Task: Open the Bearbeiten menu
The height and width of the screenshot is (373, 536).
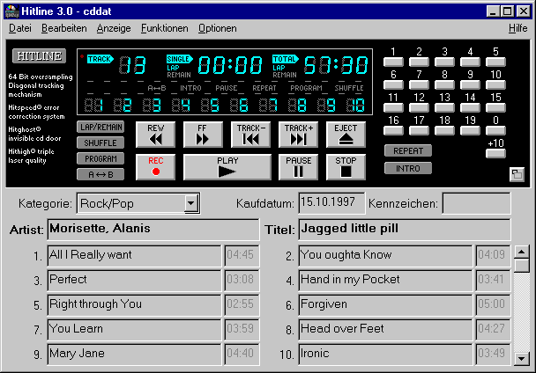Action: click(x=64, y=28)
